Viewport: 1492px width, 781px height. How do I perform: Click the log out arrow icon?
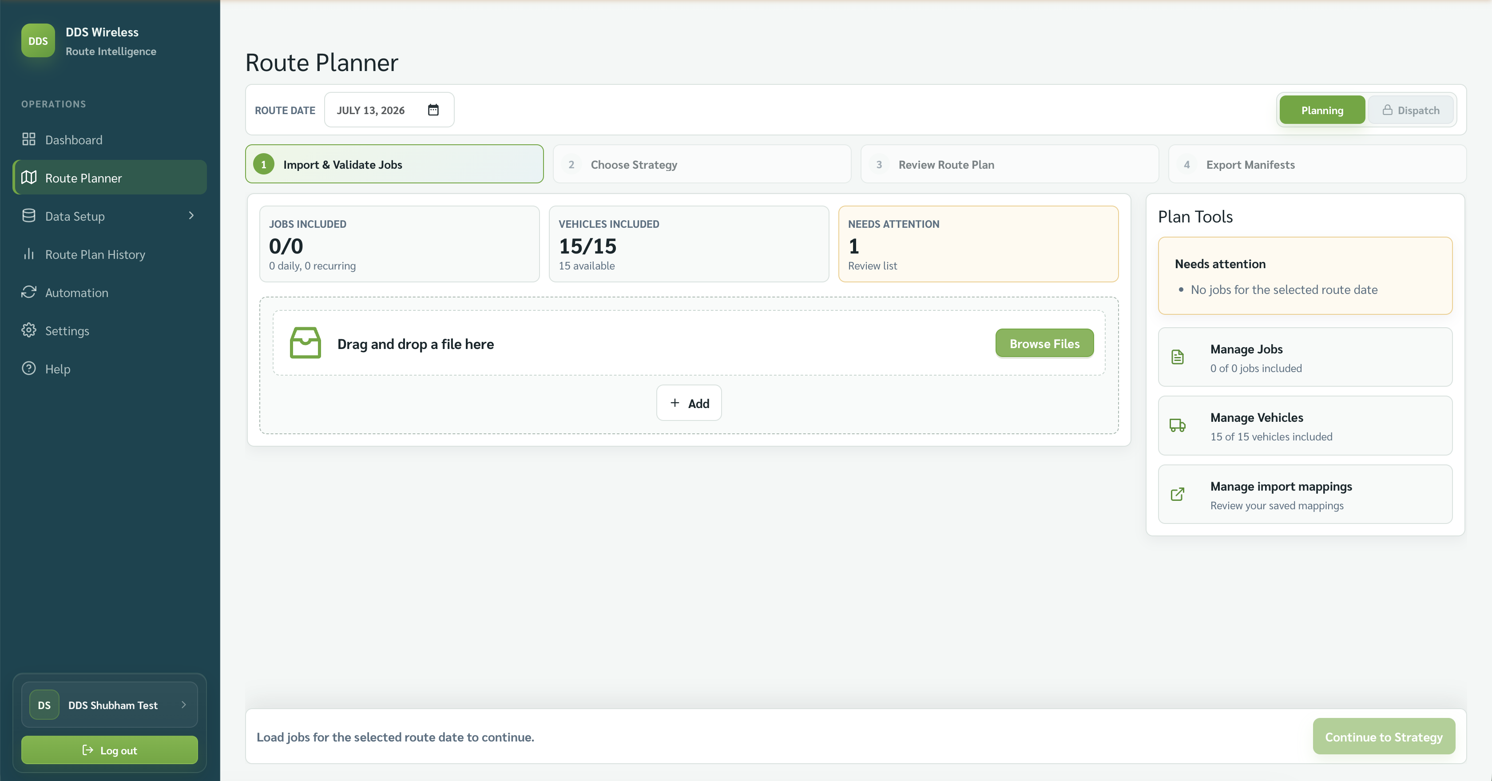(88, 750)
